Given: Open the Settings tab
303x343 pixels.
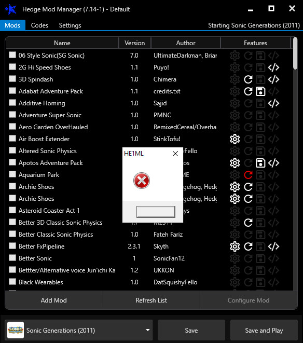Looking at the screenshot, I should pos(70,25).
